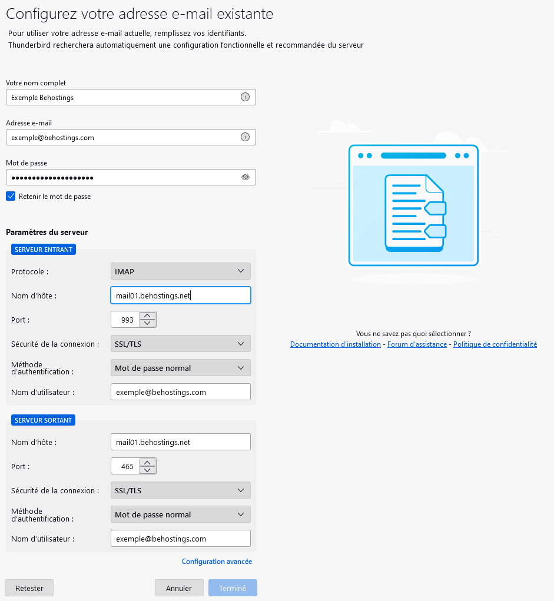Viewport: 554px width, 601px height.
Task: Click the 'Terminé' button
Action: (x=233, y=588)
